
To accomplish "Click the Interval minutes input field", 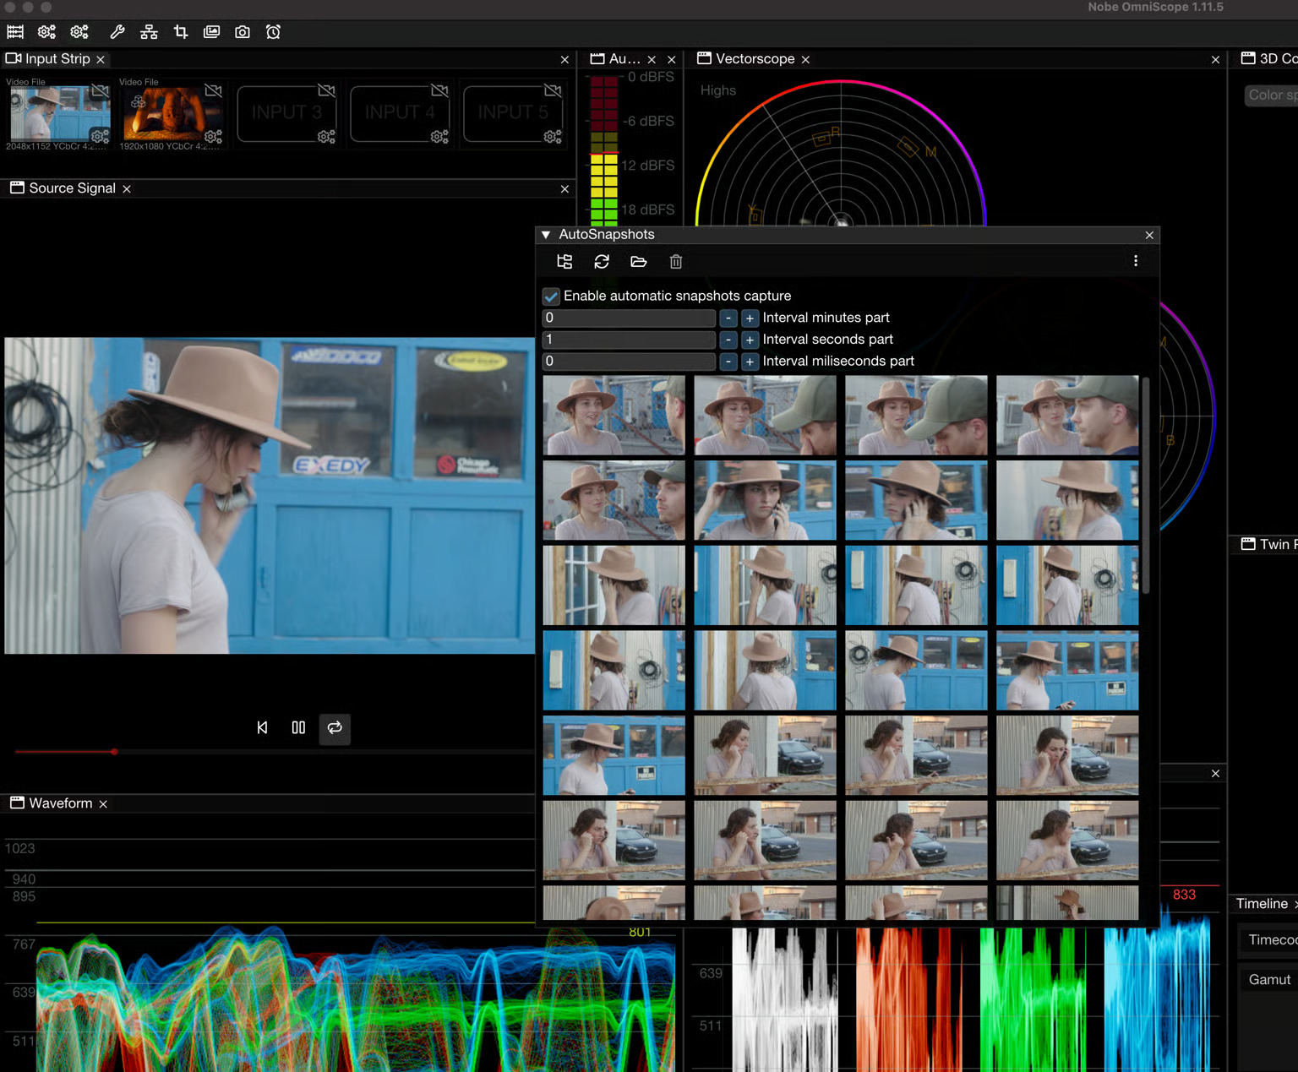I will pos(629,318).
